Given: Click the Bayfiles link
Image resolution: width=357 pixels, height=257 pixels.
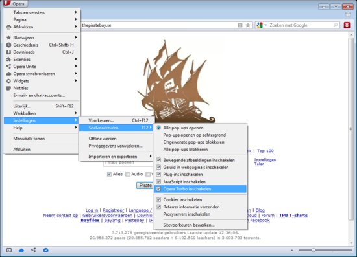Looking at the screenshot, I should [x=90, y=221].
